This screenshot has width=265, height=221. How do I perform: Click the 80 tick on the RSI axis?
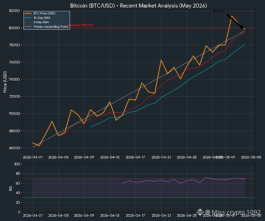(18, 174)
